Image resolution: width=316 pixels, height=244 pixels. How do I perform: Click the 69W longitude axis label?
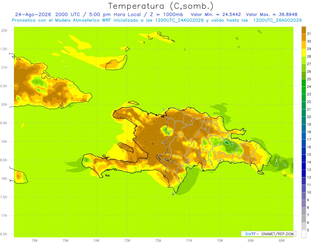click(251, 240)
